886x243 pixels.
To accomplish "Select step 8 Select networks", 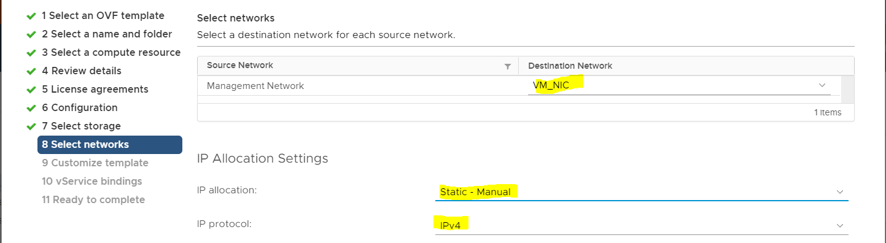I will pos(110,145).
